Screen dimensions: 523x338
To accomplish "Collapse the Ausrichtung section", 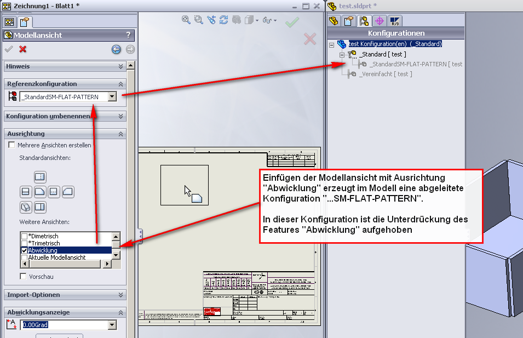I will click(120, 134).
